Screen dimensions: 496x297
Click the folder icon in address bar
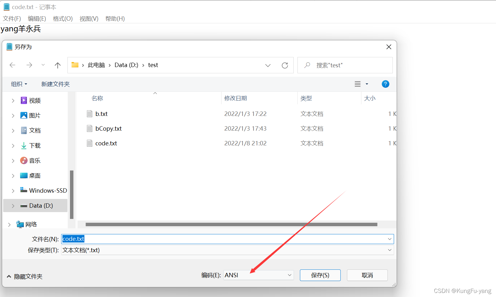tap(75, 65)
